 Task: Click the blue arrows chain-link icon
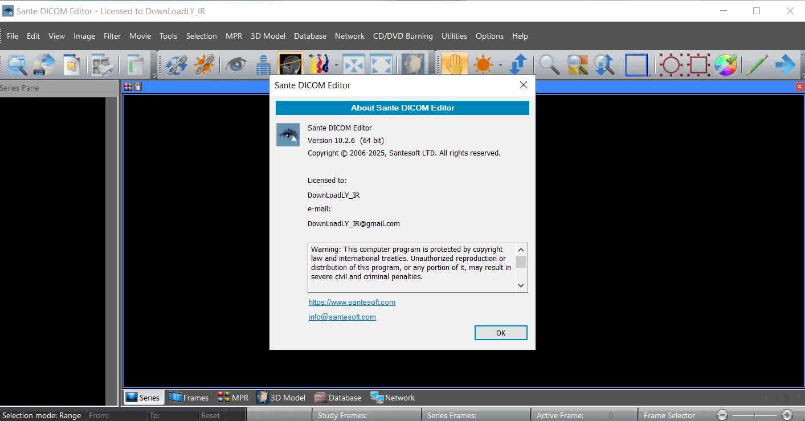pos(177,64)
